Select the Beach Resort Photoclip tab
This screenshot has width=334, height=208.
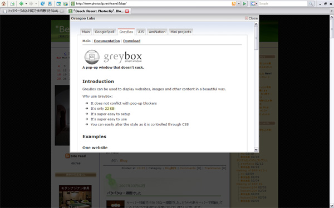click(98, 11)
